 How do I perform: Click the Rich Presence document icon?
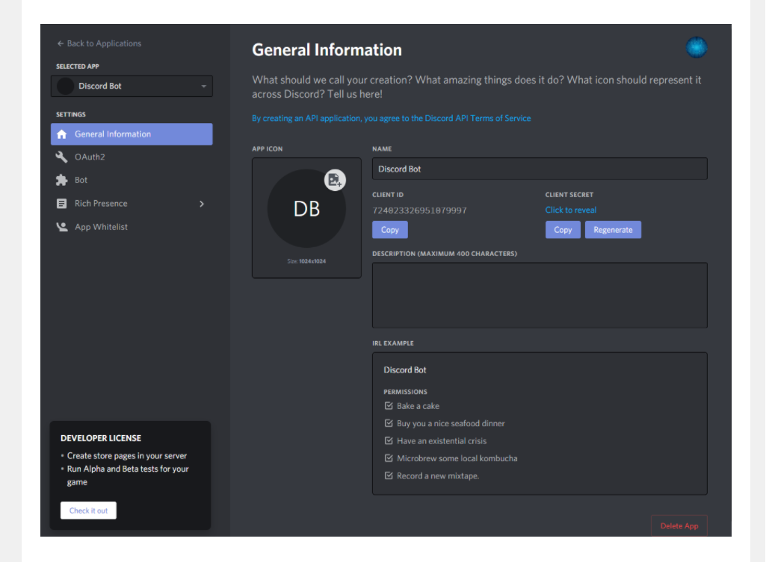pyautogui.click(x=61, y=204)
